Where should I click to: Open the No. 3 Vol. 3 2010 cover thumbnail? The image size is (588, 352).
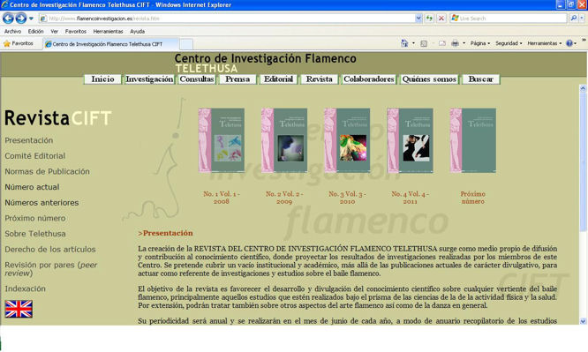[347, 140]
